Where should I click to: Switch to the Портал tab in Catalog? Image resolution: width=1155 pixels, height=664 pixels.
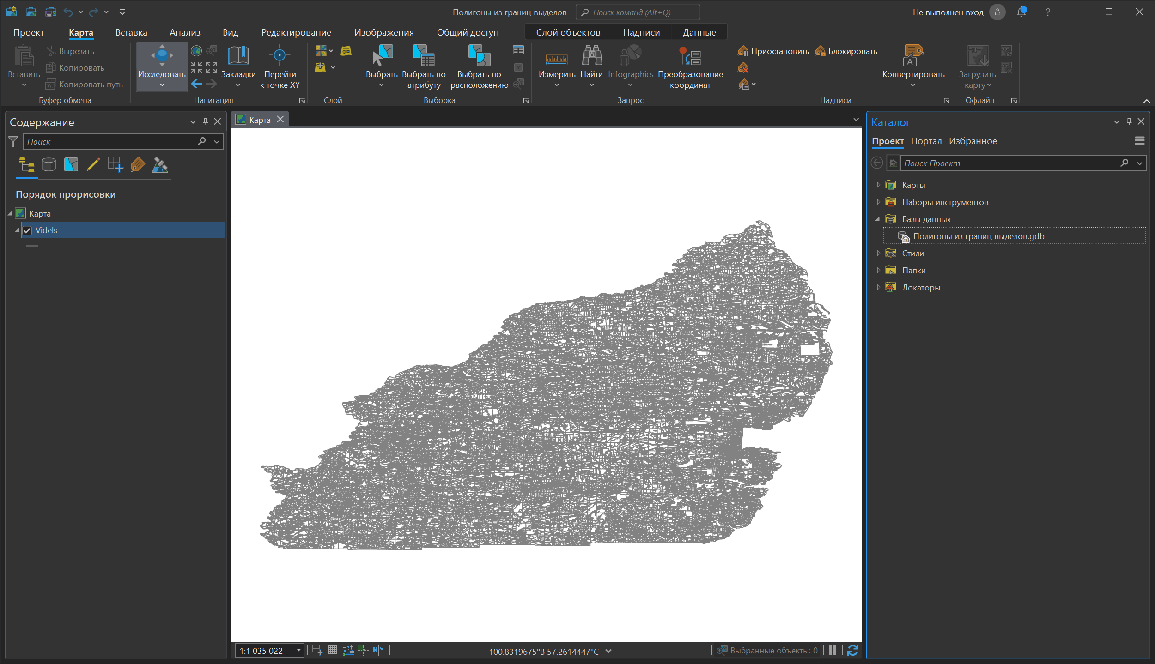pyautogui.click(x=926, y=141)
